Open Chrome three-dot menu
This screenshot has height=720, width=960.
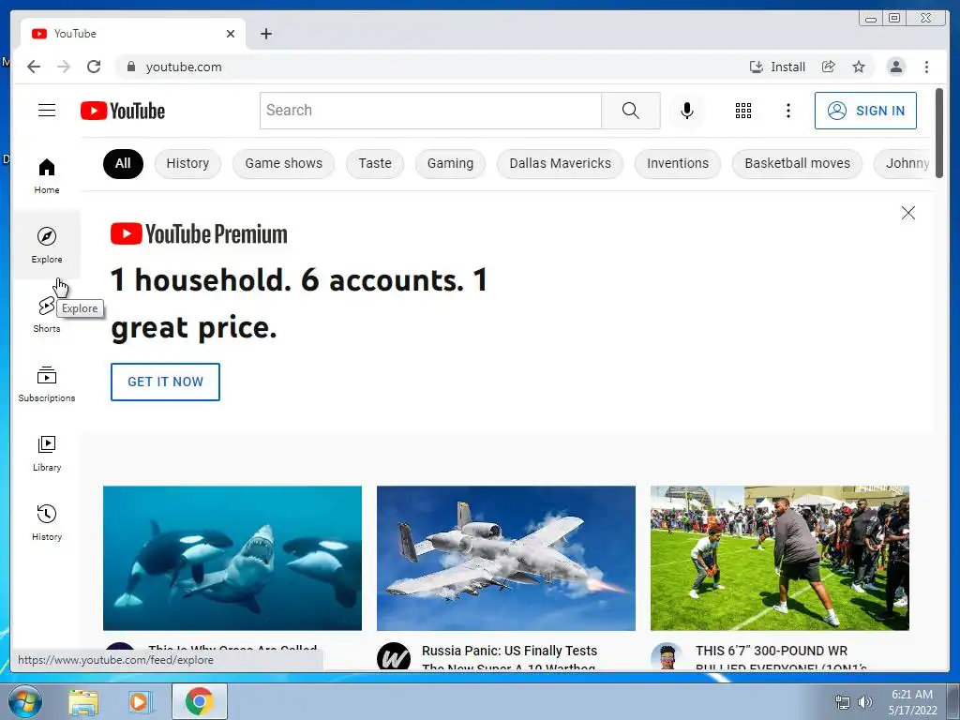point(926,67)
